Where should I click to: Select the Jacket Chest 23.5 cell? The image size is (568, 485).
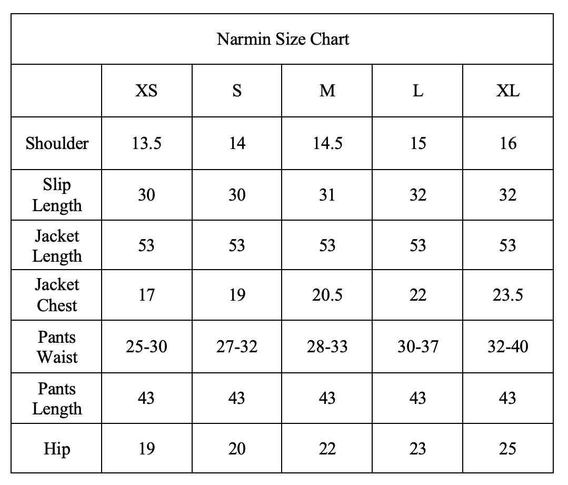pos(507,295)
